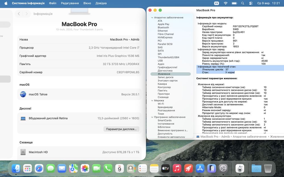Launch Apple TV from the Dock
This screenshot has height=177, width=284.
pos(166,169)
